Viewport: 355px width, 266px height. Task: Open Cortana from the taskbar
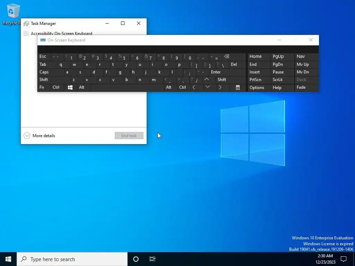tap(136, 259)
